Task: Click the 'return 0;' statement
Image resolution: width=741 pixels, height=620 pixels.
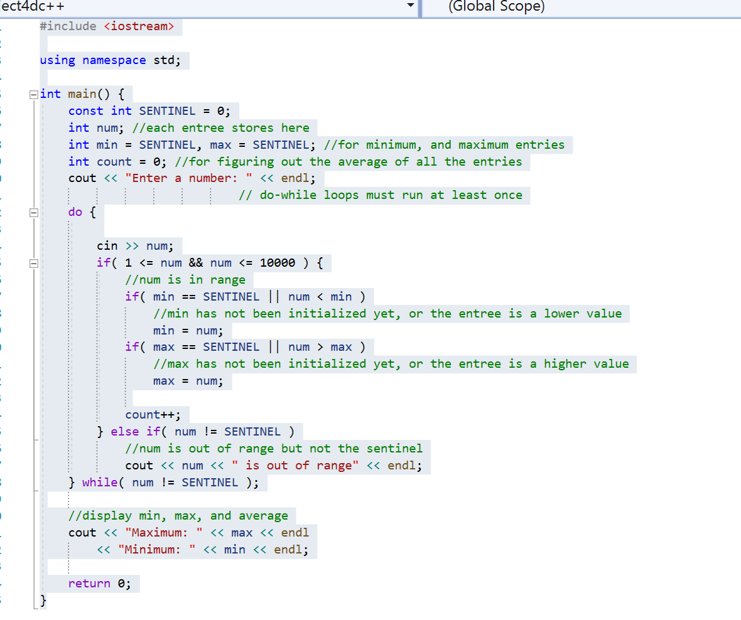Action: (x=99, y=584)
